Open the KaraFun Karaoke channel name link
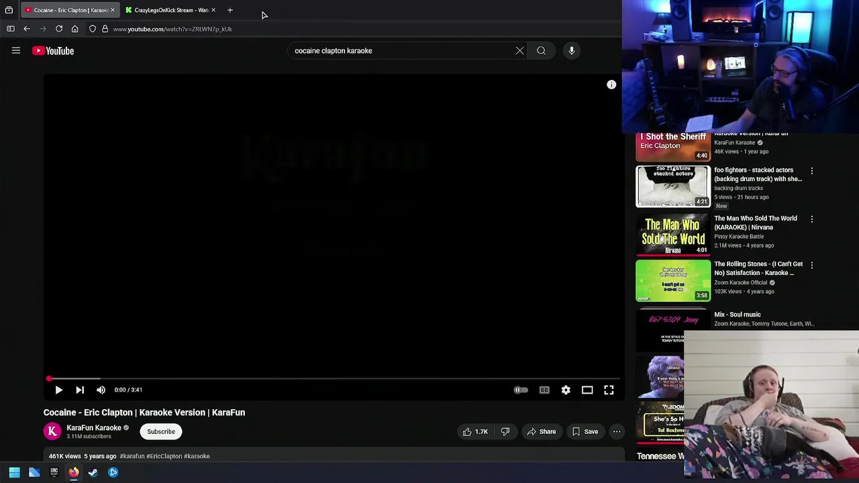859x483 pixels. (94, 427)
